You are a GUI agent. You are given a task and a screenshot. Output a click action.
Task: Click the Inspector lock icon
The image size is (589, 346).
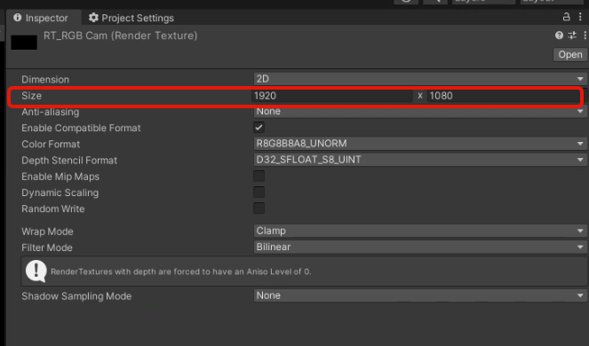click(x=566, y=17)
